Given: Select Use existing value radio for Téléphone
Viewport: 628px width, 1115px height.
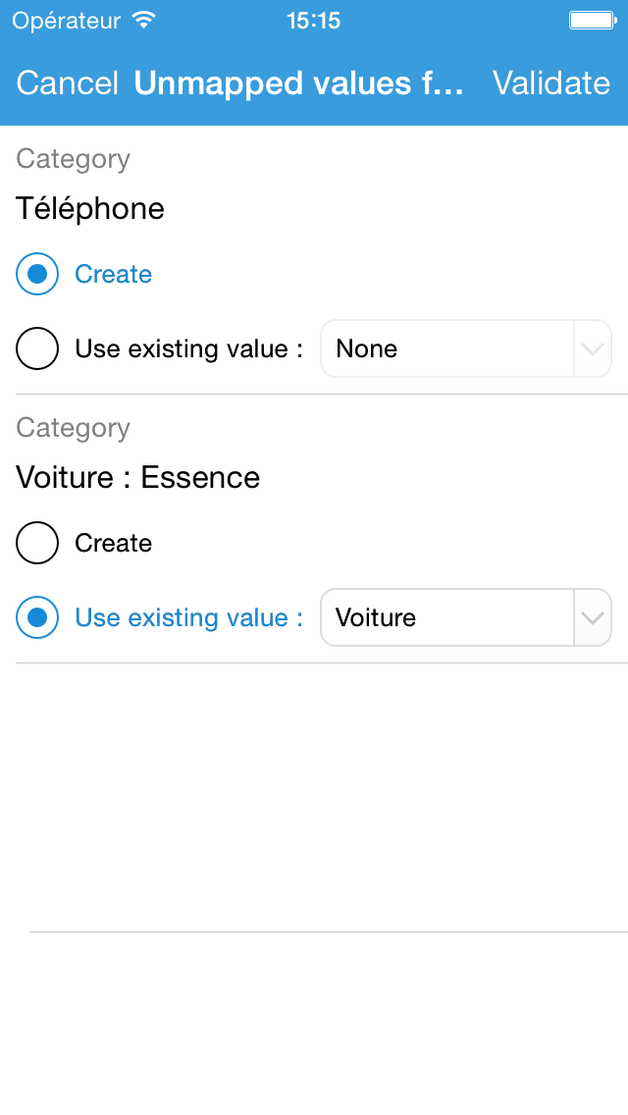Looking at the screenshot, I should 37,348.
